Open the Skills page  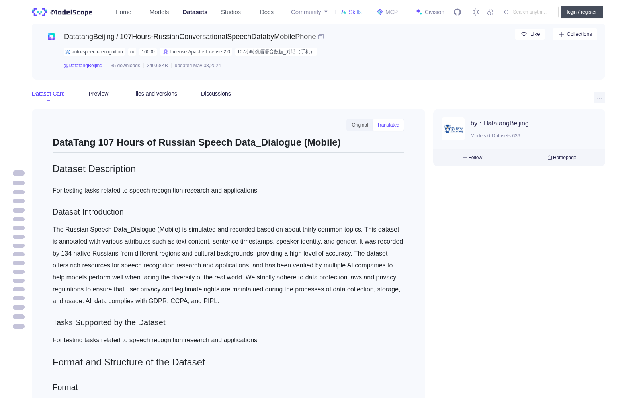click(x=355, y=12)
